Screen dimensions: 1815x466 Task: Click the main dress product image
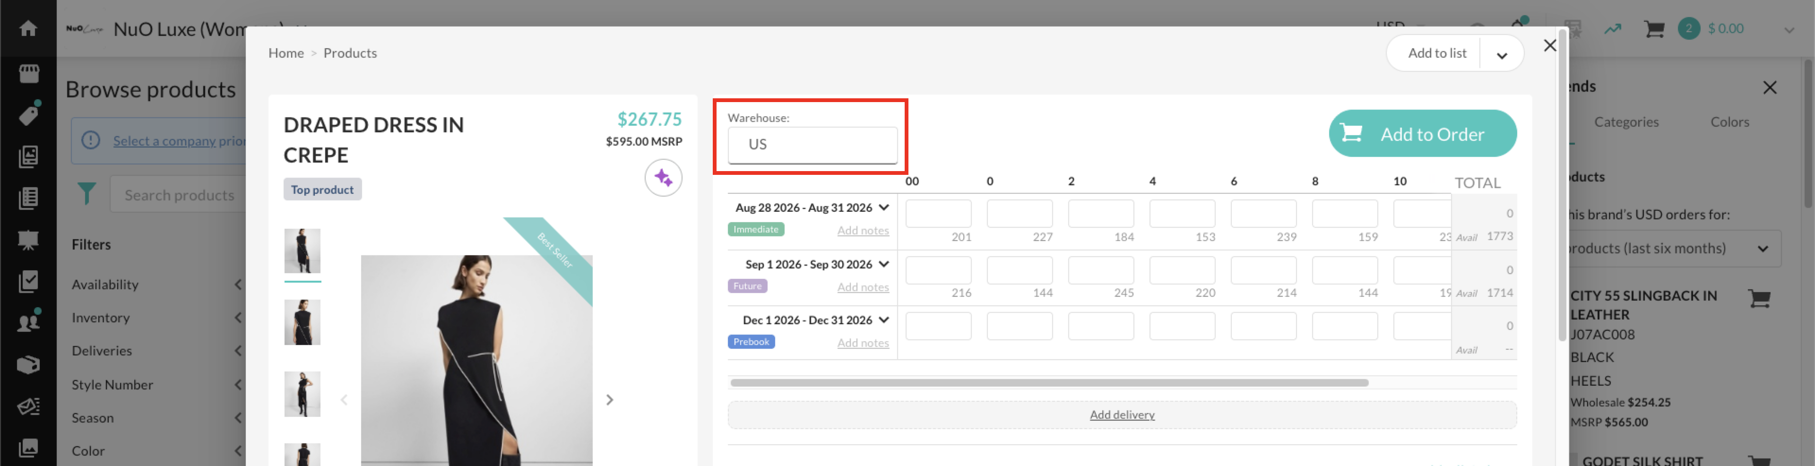(x=476, y=360)
